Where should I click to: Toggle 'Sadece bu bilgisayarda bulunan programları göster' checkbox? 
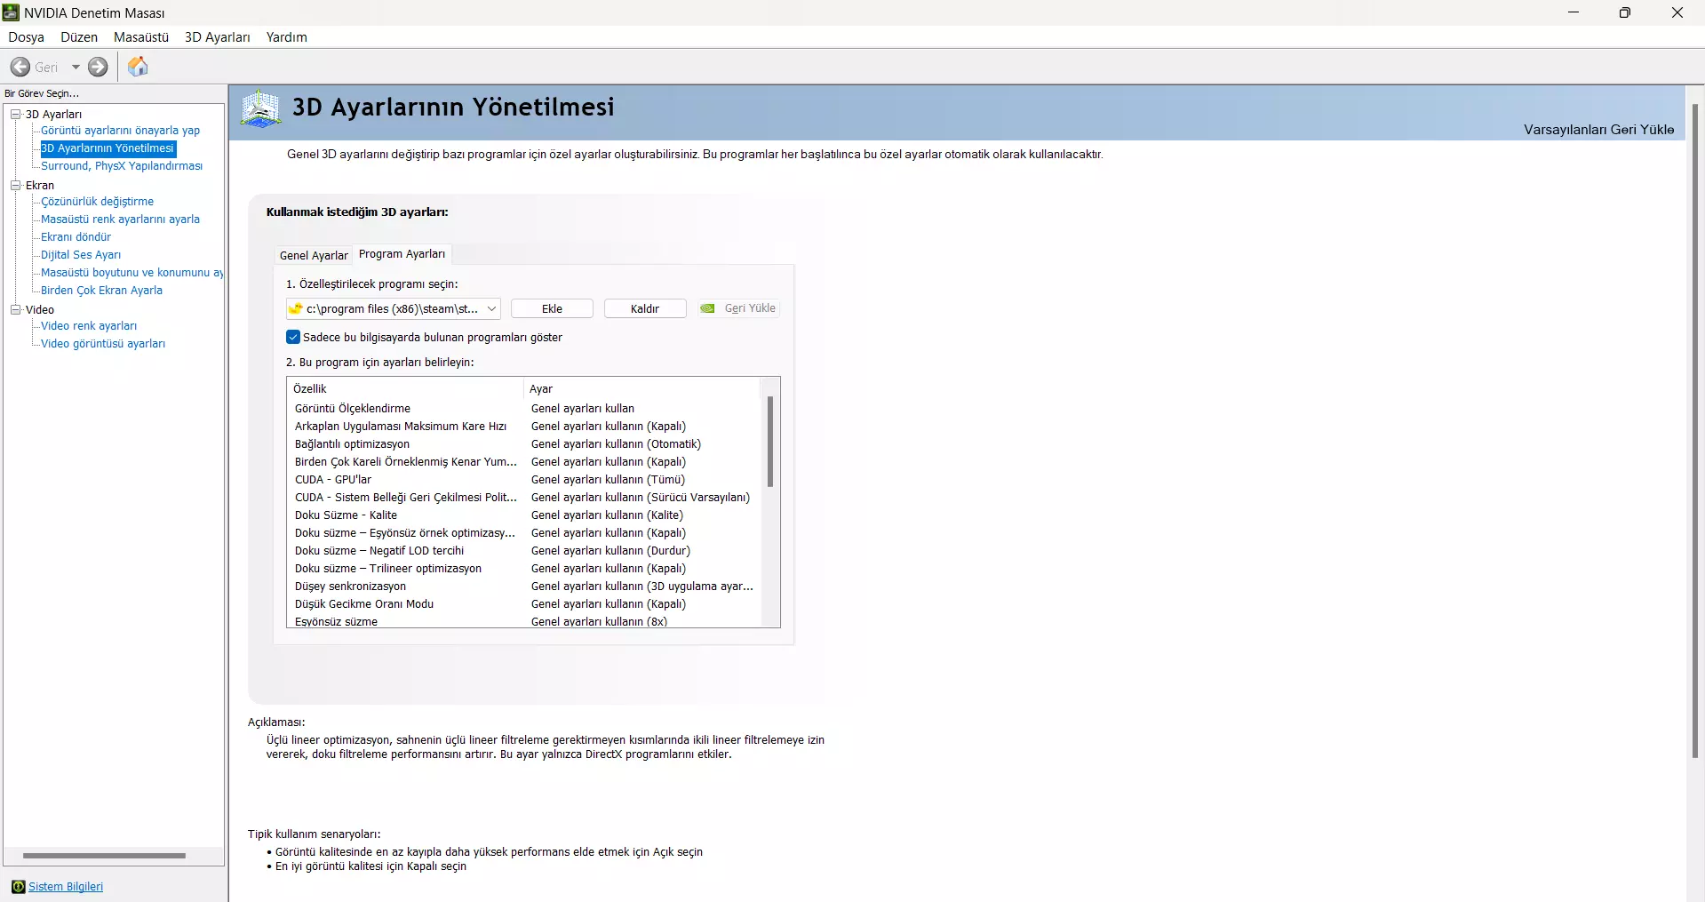coord(293,337)
